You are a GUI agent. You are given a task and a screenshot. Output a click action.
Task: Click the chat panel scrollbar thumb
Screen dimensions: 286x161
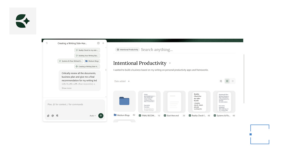click(106, 70)
